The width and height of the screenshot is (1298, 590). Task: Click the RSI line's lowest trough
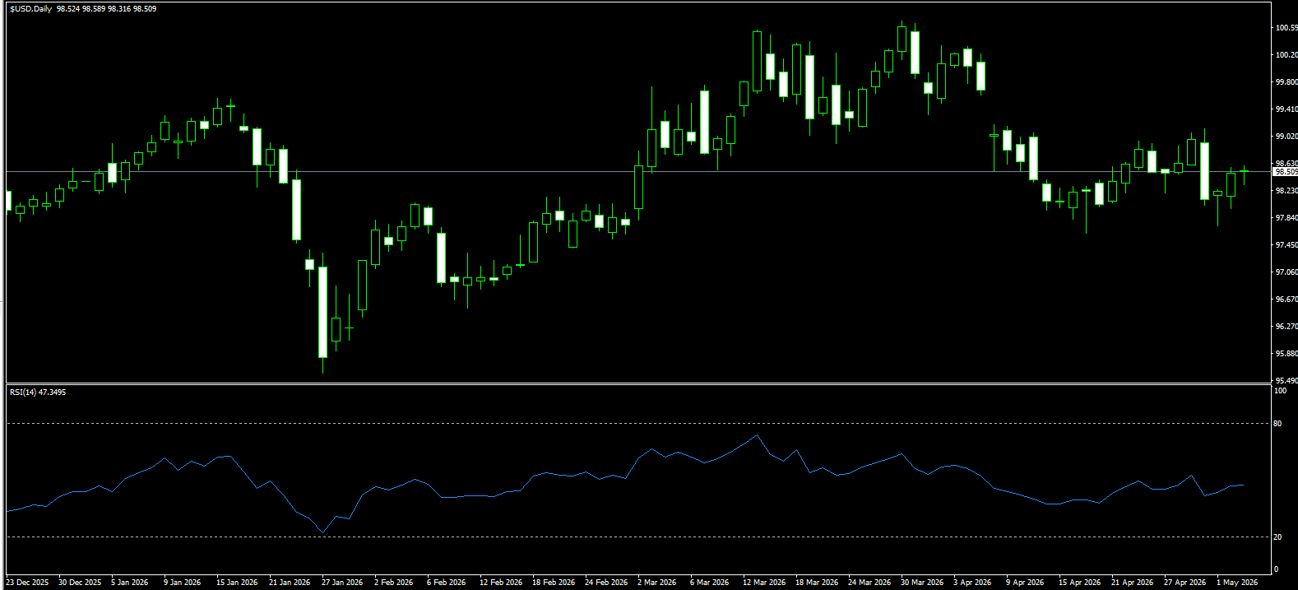322,532
